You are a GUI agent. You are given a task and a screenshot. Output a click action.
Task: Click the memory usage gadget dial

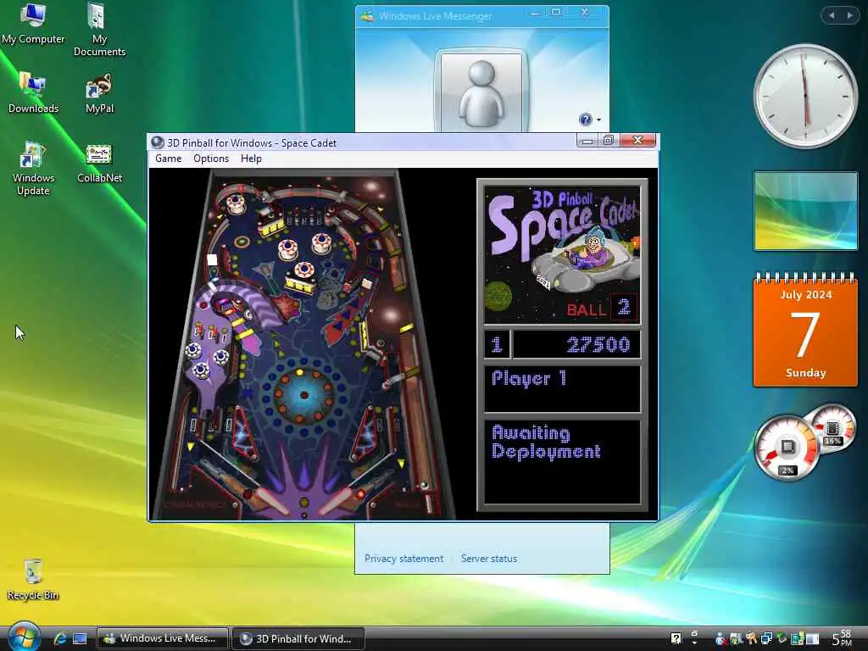(833, 428)
